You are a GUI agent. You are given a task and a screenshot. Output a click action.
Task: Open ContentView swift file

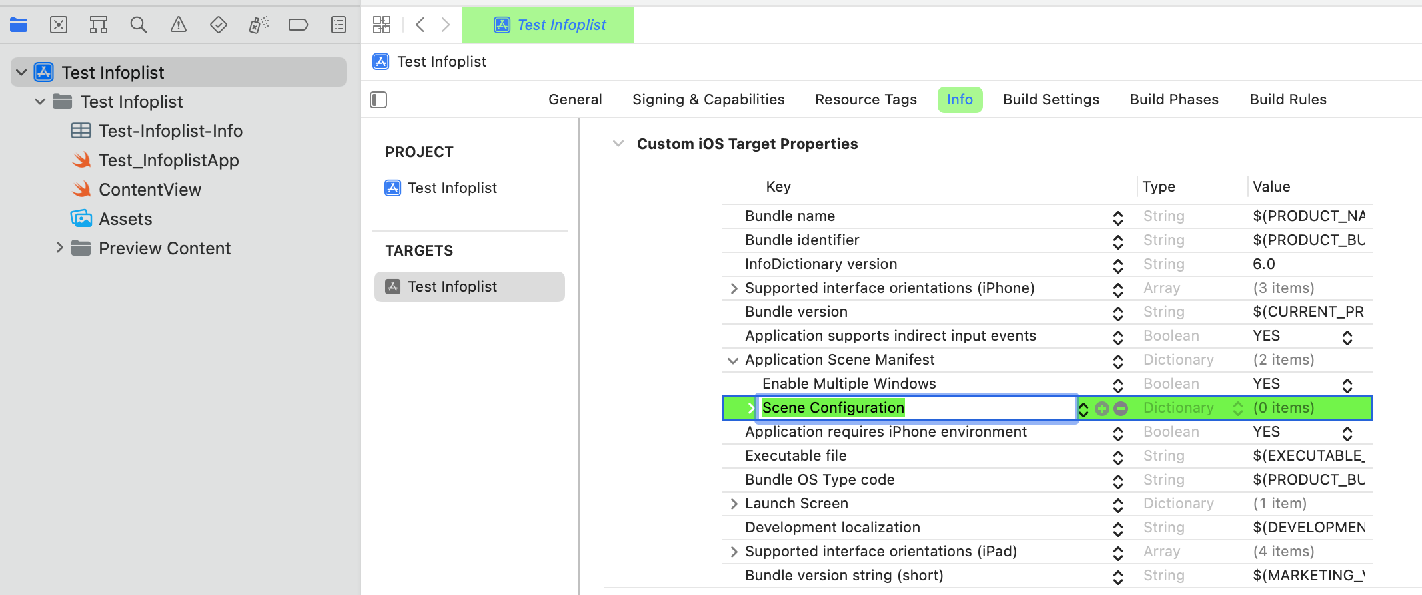tap(150, 190)
